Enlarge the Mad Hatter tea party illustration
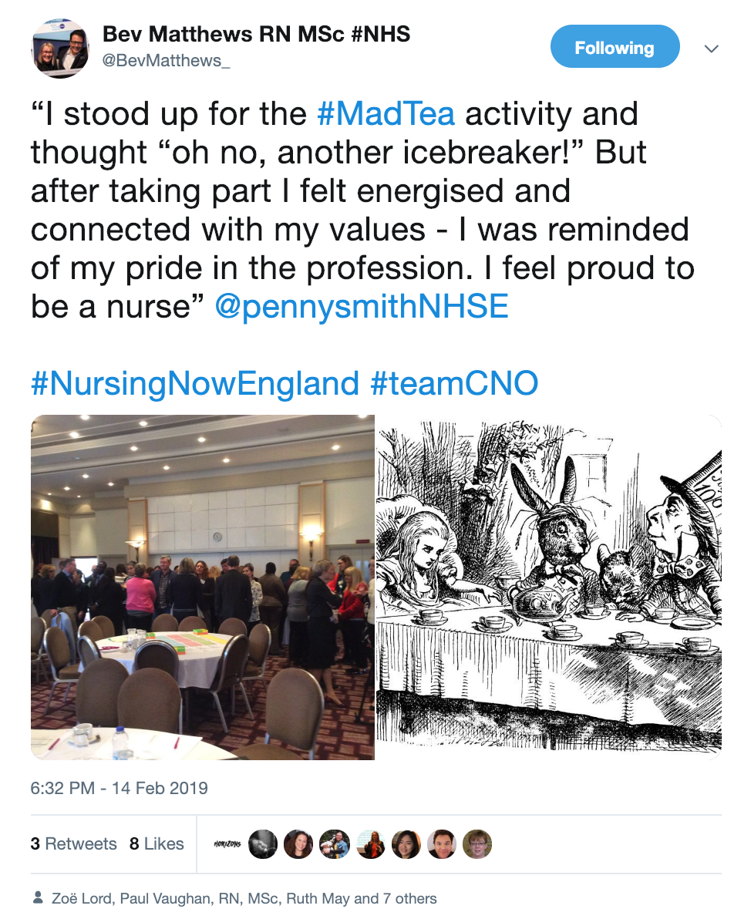Viewport: 751px width, 919px height. (549, 587)
